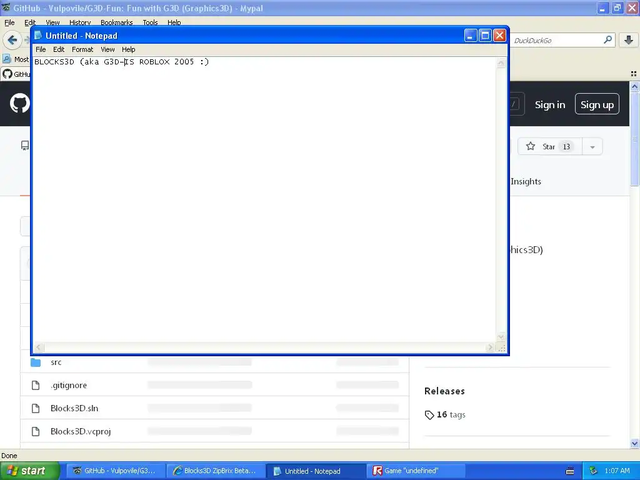Open Notepad Edit menu
The image size is (640, 480).
59,49
